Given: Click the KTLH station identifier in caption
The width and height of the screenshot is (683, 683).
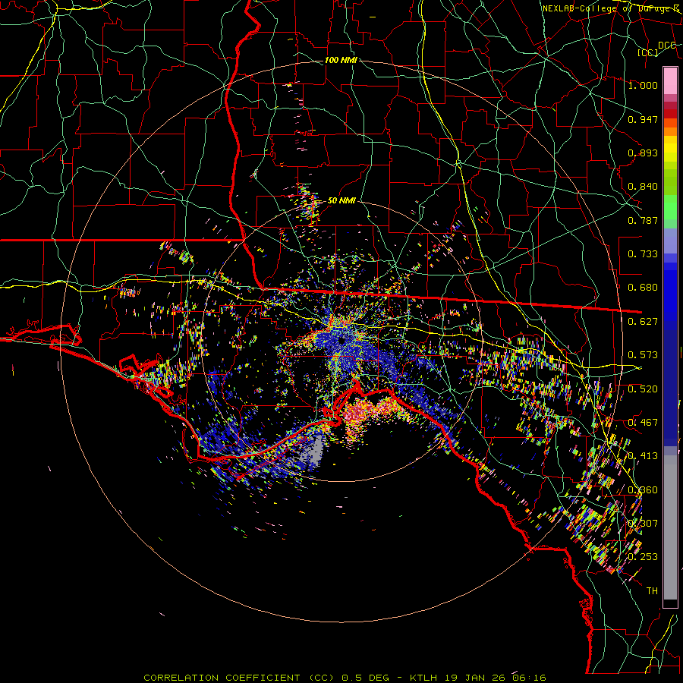Looking at the screenshot, I should tap(422, 678).
